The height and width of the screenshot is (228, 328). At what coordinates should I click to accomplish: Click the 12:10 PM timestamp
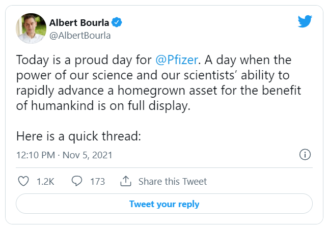36,155
